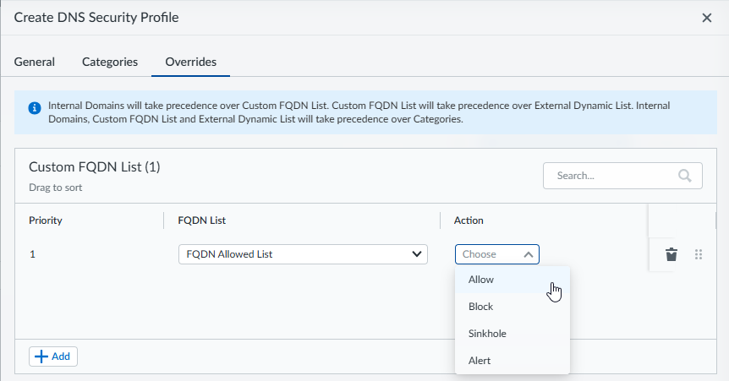The height and width of the screenshot is (381, 729).
Task: Select the Block action option
Action: click(x=480, y=307)
